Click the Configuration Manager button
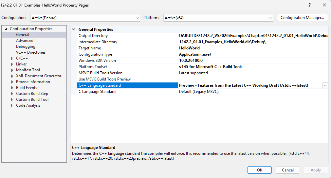Screen dimensions: 331x178 point(302,18)
